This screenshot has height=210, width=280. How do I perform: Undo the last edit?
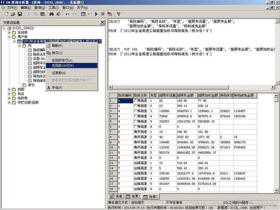pyautogui.click(x=68, y=14)
